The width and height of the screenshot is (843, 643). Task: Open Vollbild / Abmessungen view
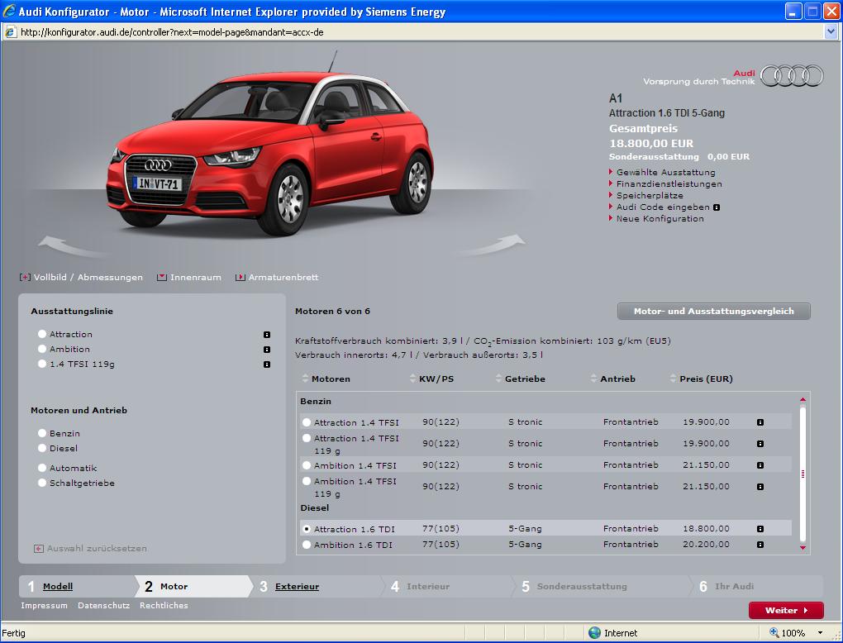(x=88, y=278)
